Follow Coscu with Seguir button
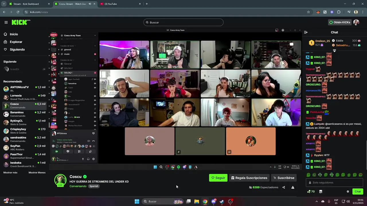 pos(218,178)
